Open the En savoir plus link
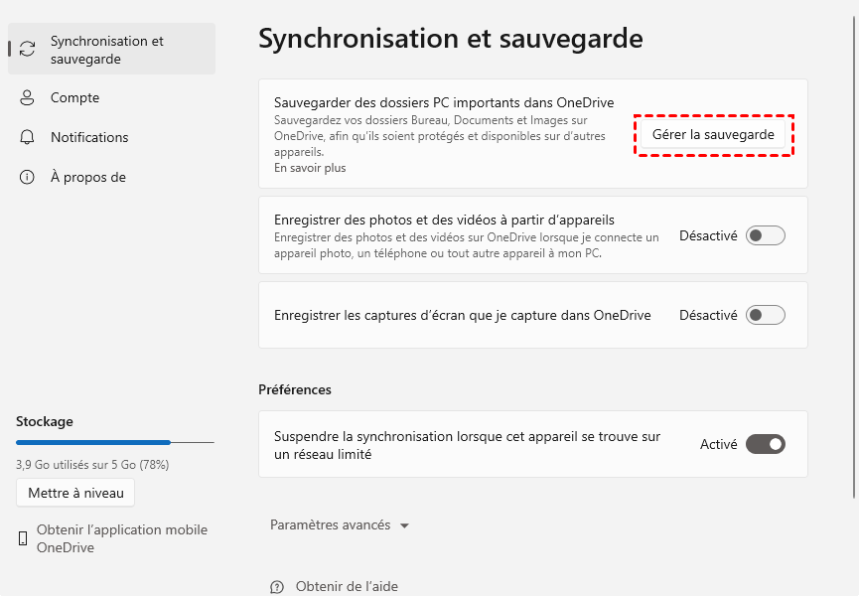The width and height of the screenshot is (859, 596). 310,168
